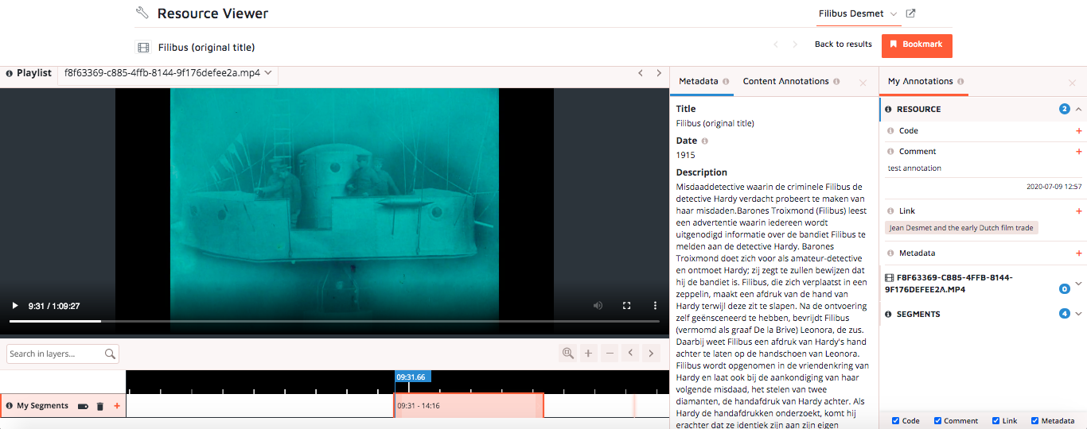This screenshot has height=429, width=1087.
Task: Disable the Metadata filter checkbox
Action: 1035,421
